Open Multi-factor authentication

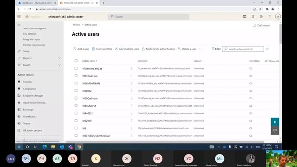[159, 49]
